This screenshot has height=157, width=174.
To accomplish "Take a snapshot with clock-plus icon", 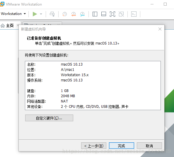I will click(x=64, y=14).
